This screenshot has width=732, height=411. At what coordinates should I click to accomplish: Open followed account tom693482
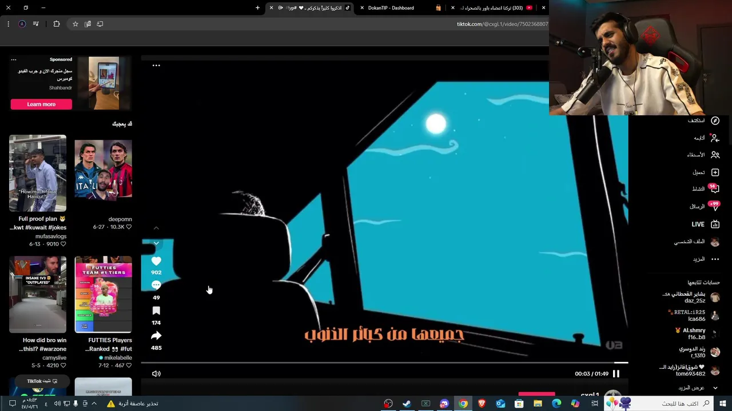(x=689, y=370)
